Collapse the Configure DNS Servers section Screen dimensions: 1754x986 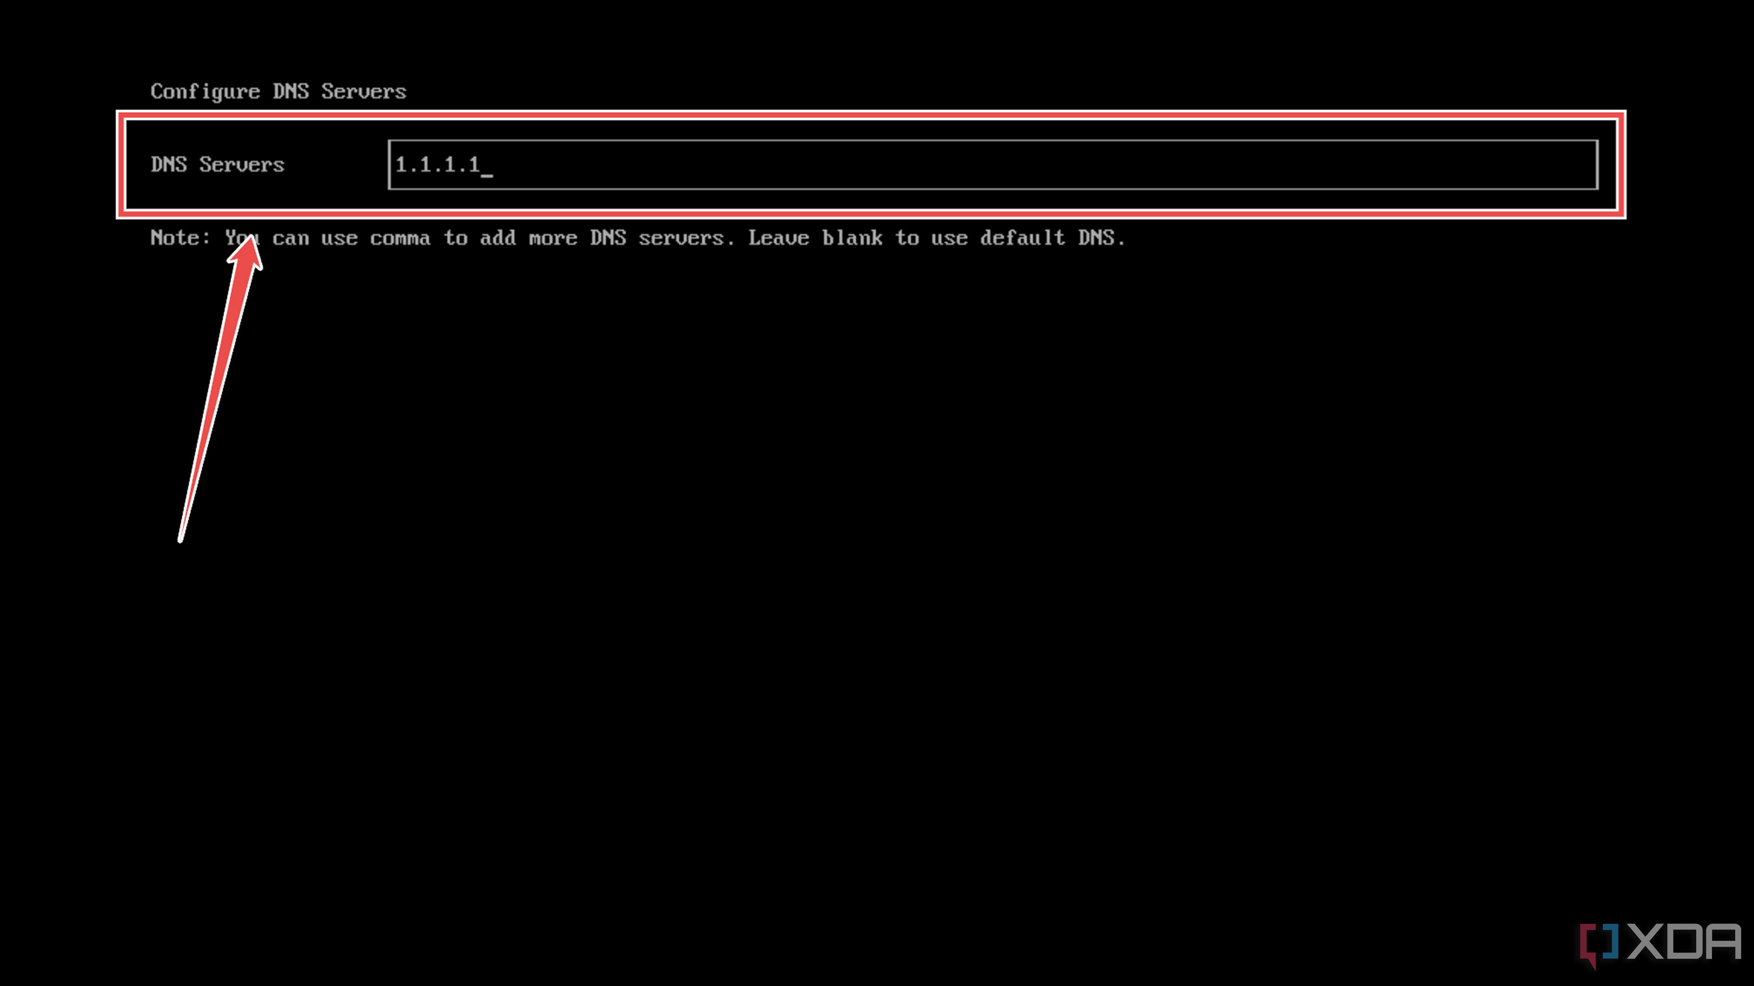[x=278, y=90]
